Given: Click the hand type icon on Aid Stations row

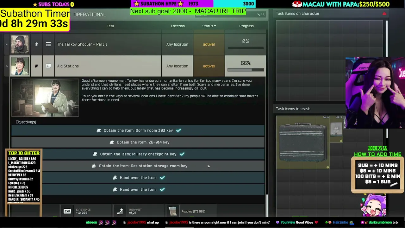Looking at the screenshot, I should pos(36,66).
